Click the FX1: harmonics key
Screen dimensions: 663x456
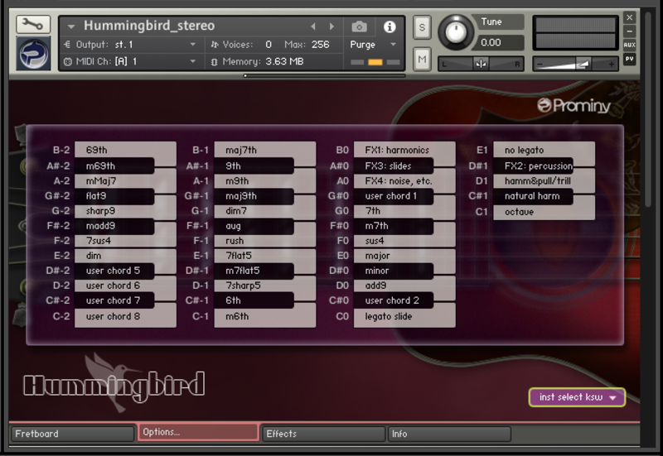tap(404, 150)
